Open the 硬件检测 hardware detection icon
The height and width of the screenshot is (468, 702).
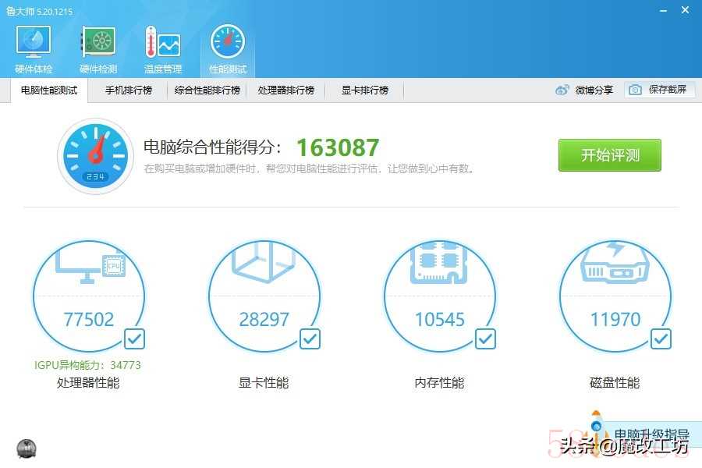(98, 49)
